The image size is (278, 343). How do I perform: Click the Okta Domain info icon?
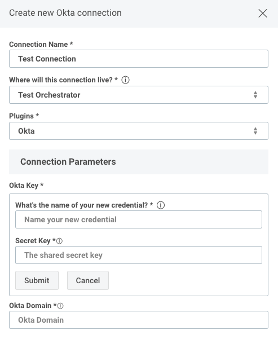pos(60,306)
